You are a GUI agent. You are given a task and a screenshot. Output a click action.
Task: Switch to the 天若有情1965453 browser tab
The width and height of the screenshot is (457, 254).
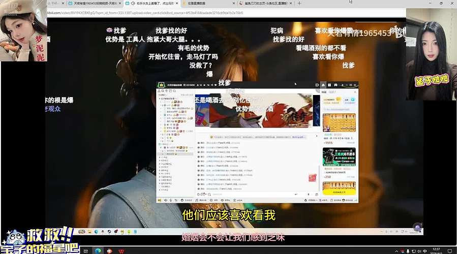click(95, 3)
